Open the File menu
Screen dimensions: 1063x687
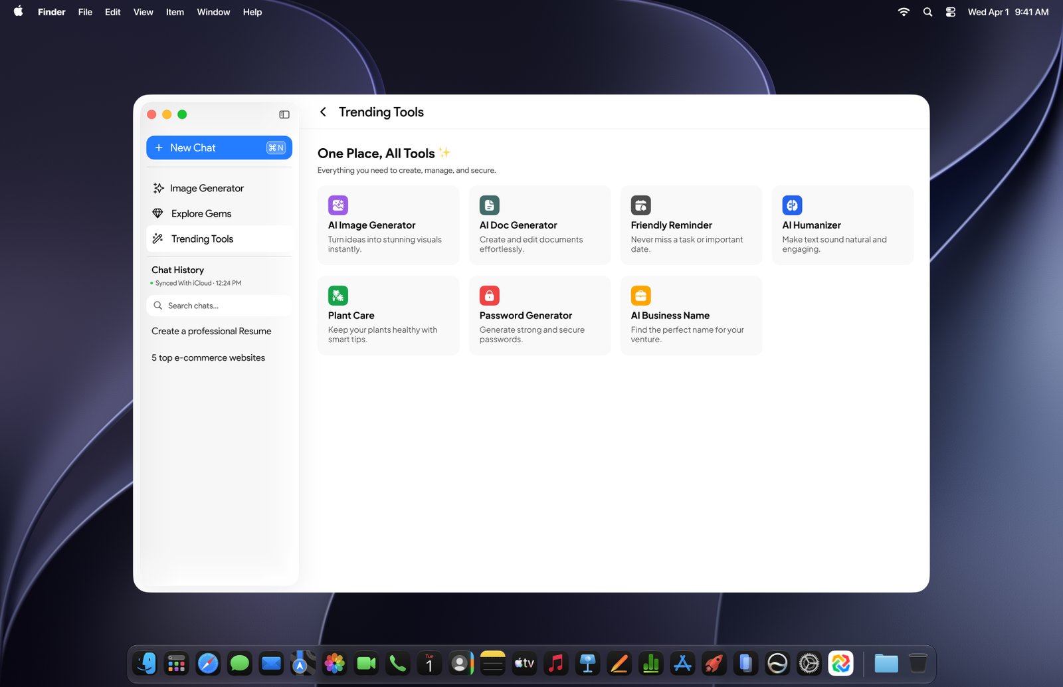click(85, 12)
